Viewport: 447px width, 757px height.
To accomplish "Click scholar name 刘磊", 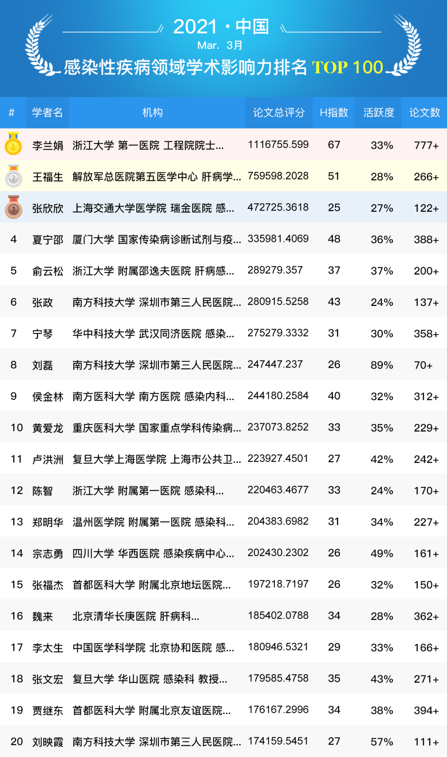I will click(43, 365).
